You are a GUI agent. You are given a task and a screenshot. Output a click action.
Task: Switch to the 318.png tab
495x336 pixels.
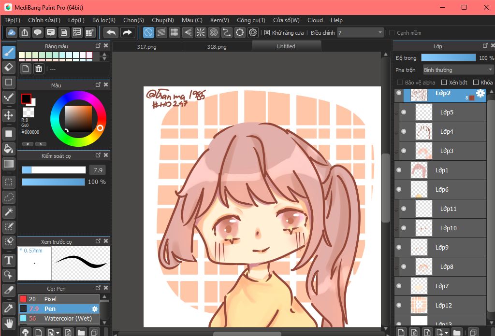[217, 47]
